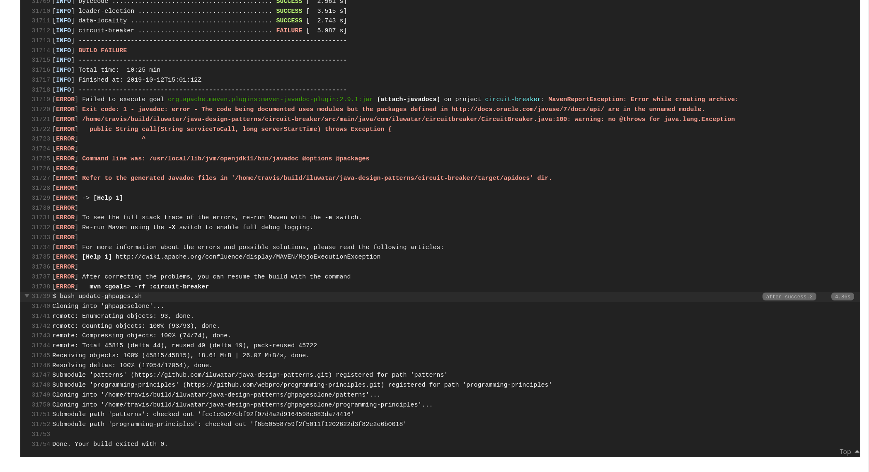This screenshot has width=869, height=472.
Task: Click line number 31739 of bash command
Action: (x=41, y=296)
